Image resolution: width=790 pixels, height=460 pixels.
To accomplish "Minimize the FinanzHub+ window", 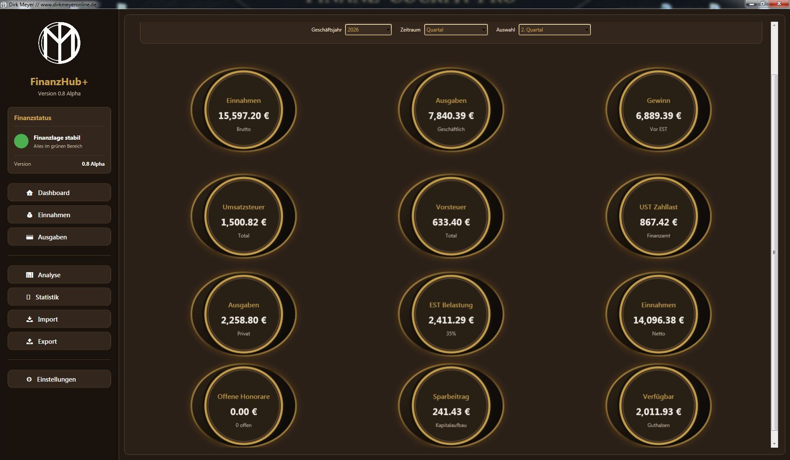I will coord(752,4).
